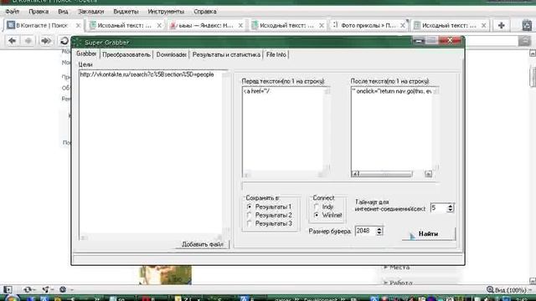
Task: Open the File Info tab
Action: (x=276, y=54)
